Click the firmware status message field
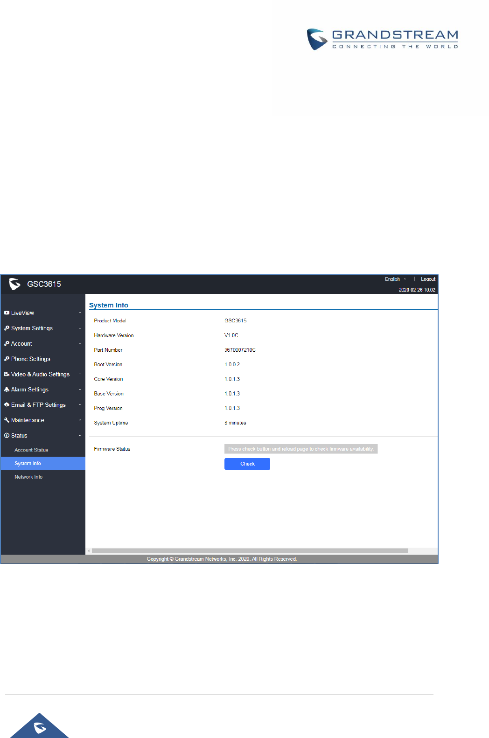 301,449
